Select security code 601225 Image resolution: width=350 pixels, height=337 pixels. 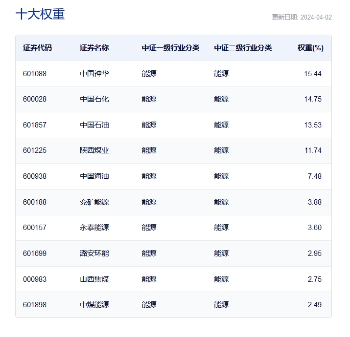click(35, 150)
